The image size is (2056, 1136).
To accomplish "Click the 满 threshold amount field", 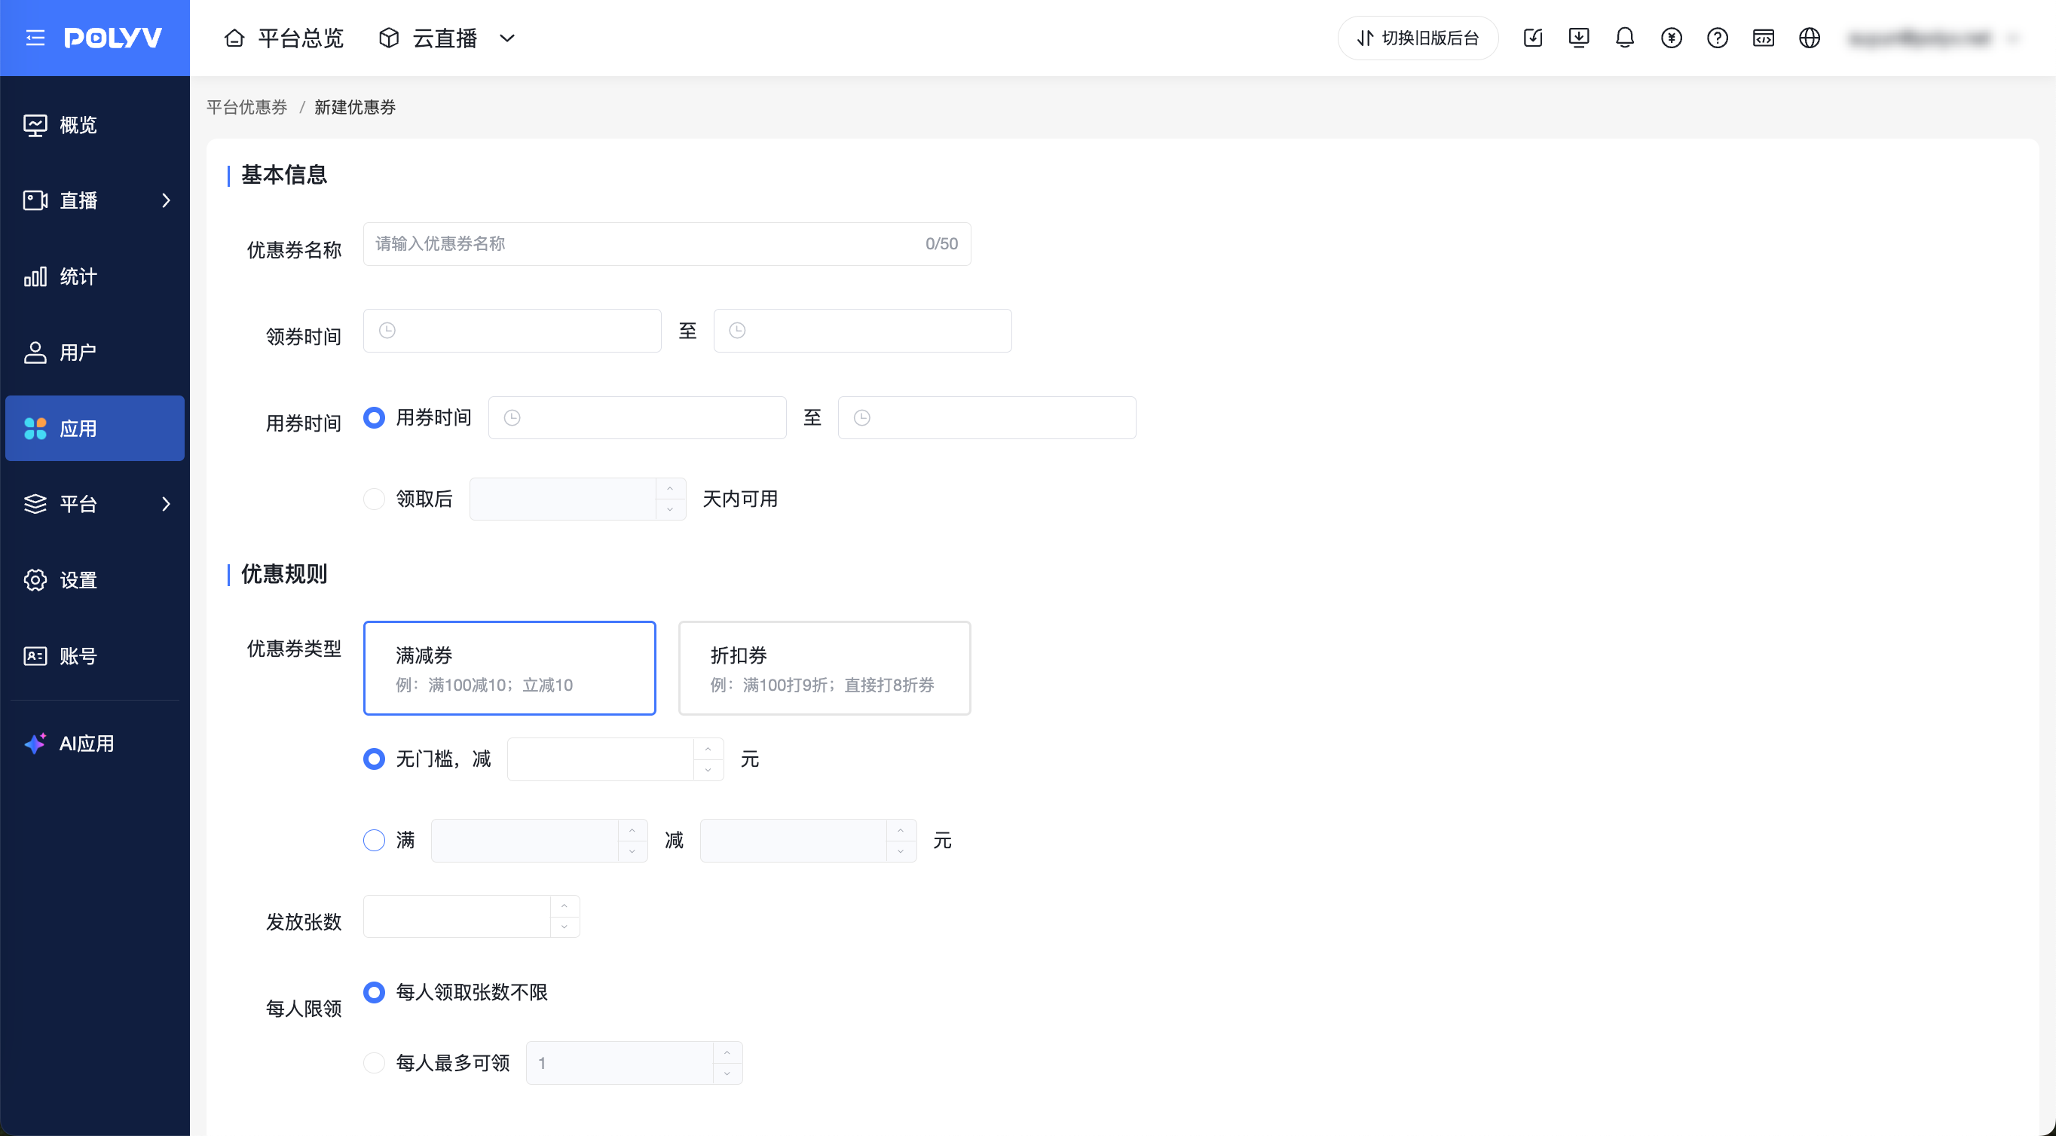I will pyautogui.click(x=525, y=840).
